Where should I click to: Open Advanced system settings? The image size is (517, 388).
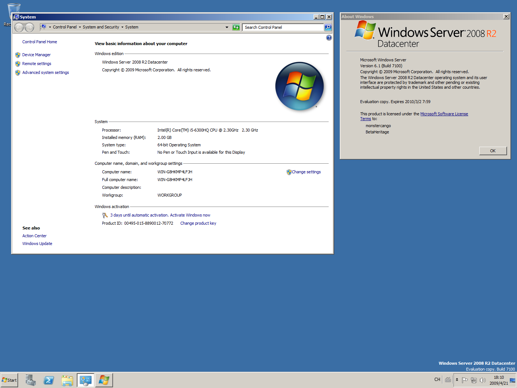click(x=45, y=72)
